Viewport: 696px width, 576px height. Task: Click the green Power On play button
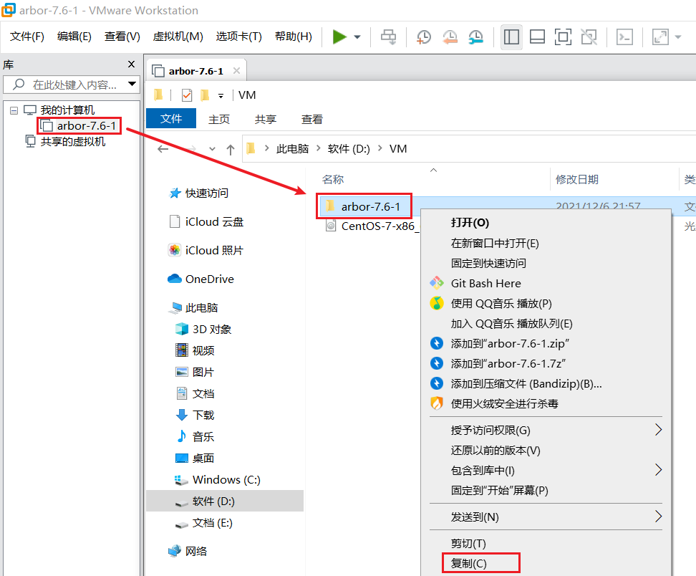tap(339, 37)
